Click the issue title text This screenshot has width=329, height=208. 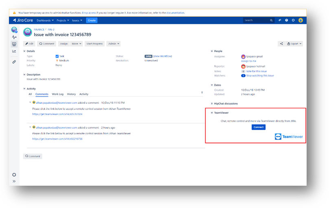coord(63,35)
